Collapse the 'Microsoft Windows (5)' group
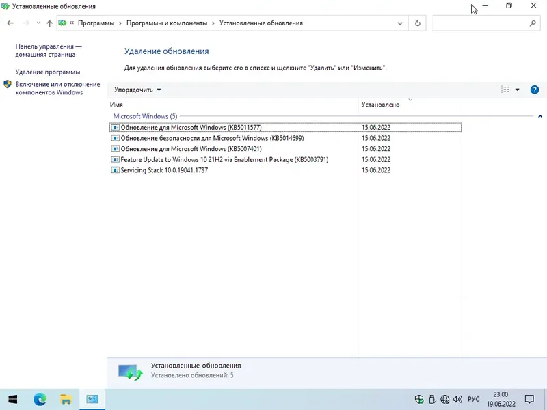Screen dimensions: 547x410 540,116
